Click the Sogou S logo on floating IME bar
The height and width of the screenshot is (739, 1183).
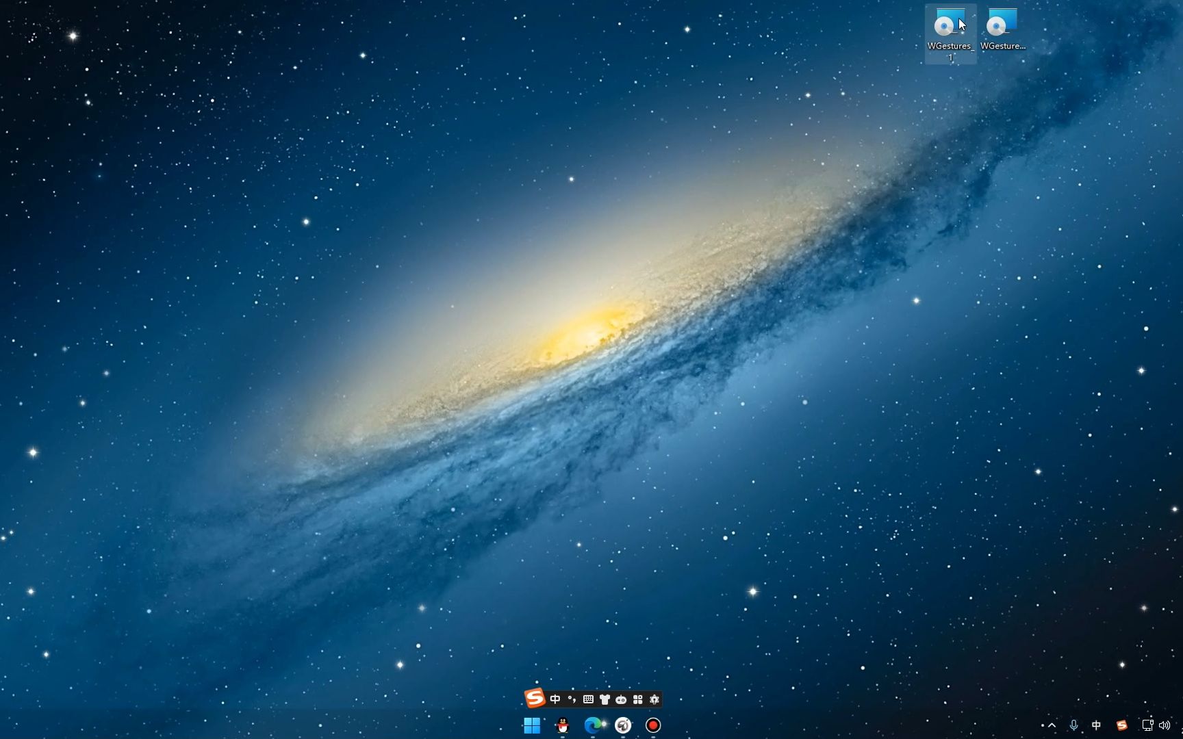pos(535,699)
